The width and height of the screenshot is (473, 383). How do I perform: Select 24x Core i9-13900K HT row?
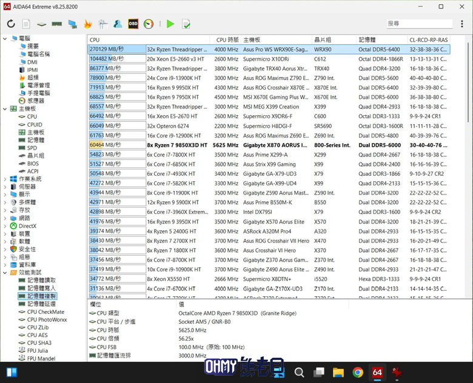click(269, 78)
